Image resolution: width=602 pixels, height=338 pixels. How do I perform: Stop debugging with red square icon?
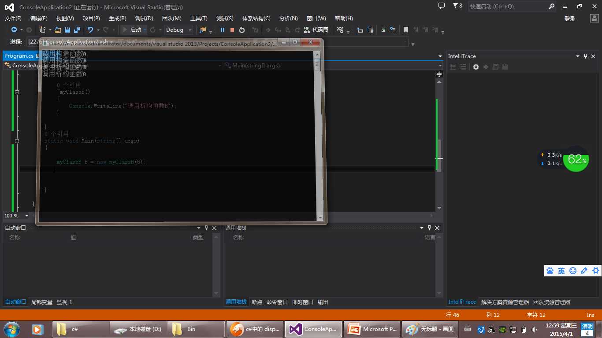(232, 29)
